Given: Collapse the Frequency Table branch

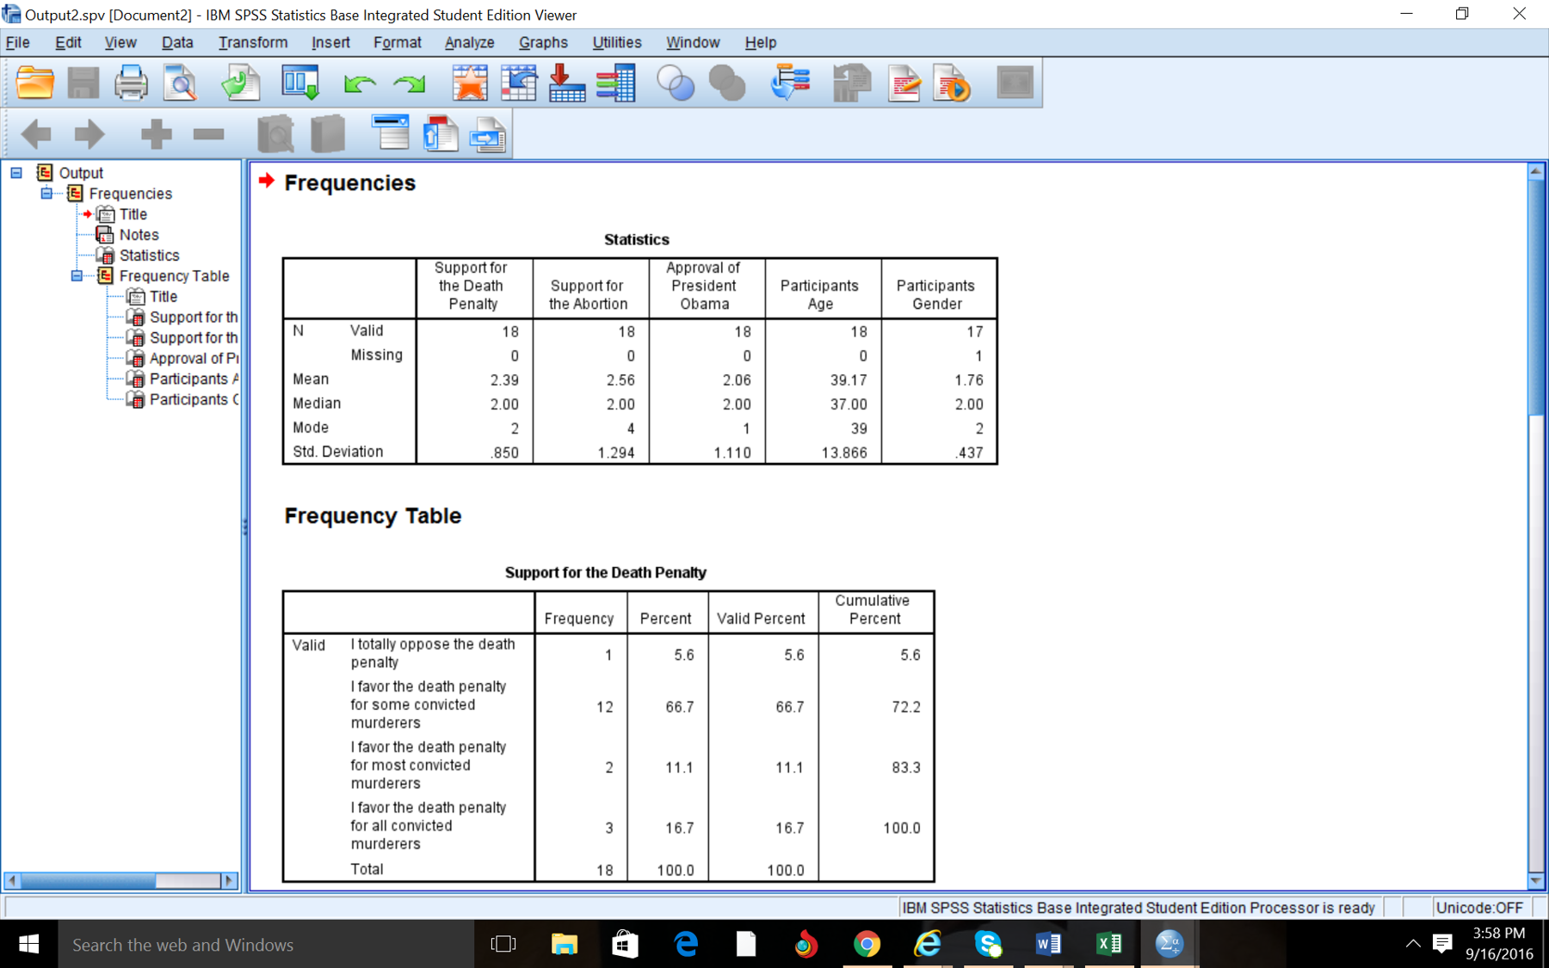Looking at the screenshot, I should pos(77,275).
